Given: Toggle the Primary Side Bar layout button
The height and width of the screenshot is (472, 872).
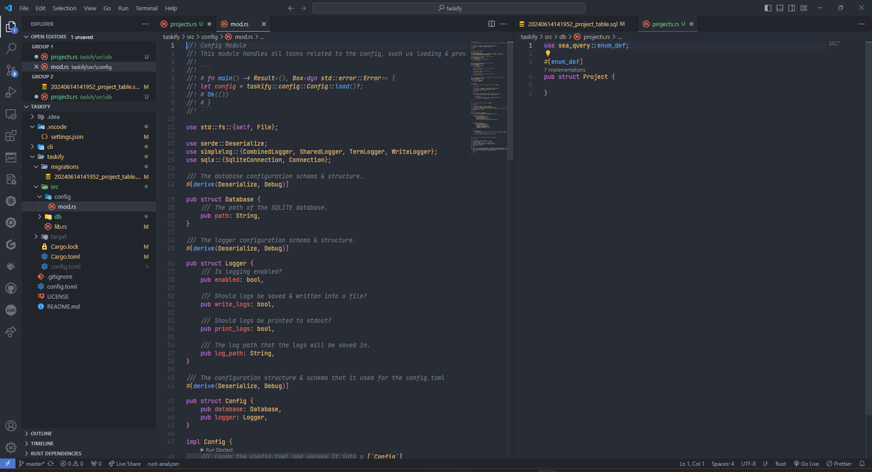Looking at the screenshot, I should (x=768, y=8).
